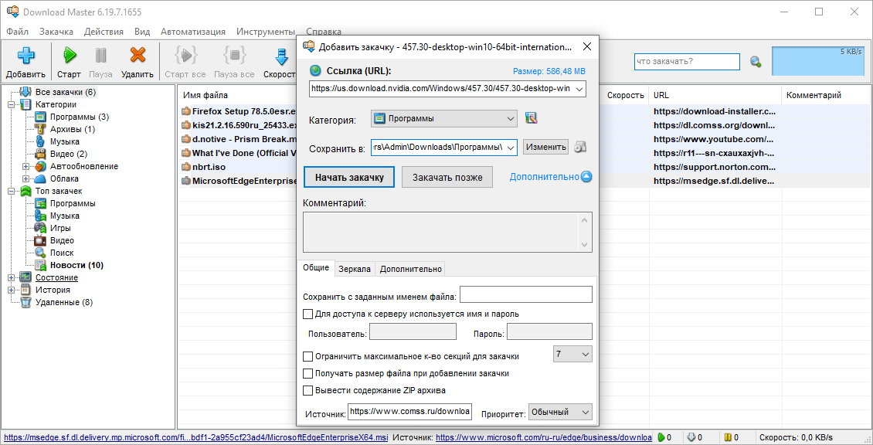Click the comment box scroll down arrow
Image resolution: width=873 pixels, height=445 pixels.
[x=585, y=244]
